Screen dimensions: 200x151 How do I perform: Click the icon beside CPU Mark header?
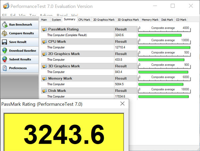[x=45, y=42]
